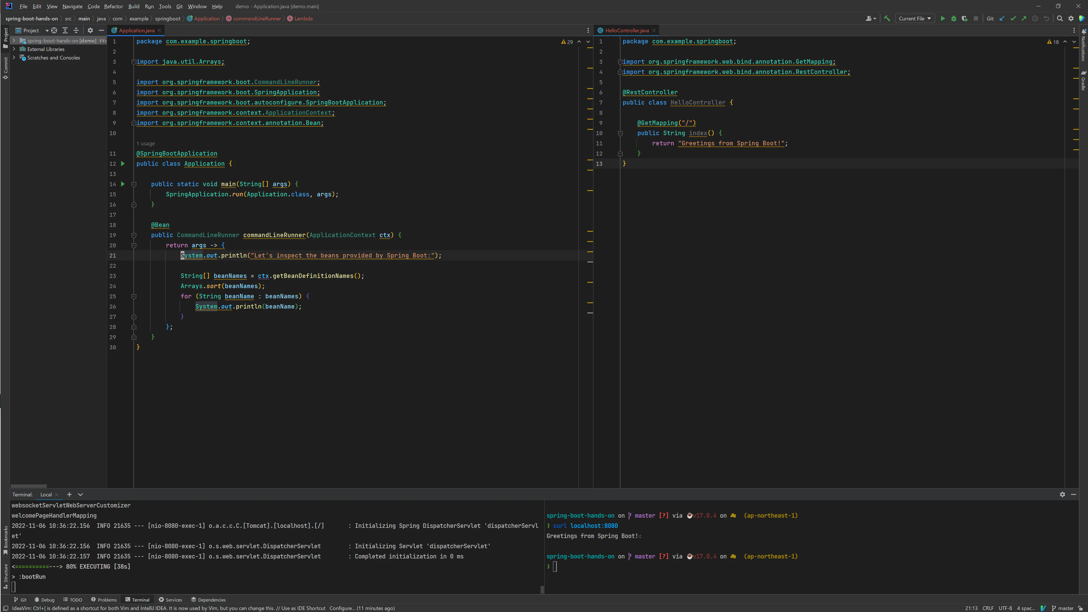Click UTF-8 encoding in status bar
This screenshot has width=1088, height=612.
coord(1005,608)
